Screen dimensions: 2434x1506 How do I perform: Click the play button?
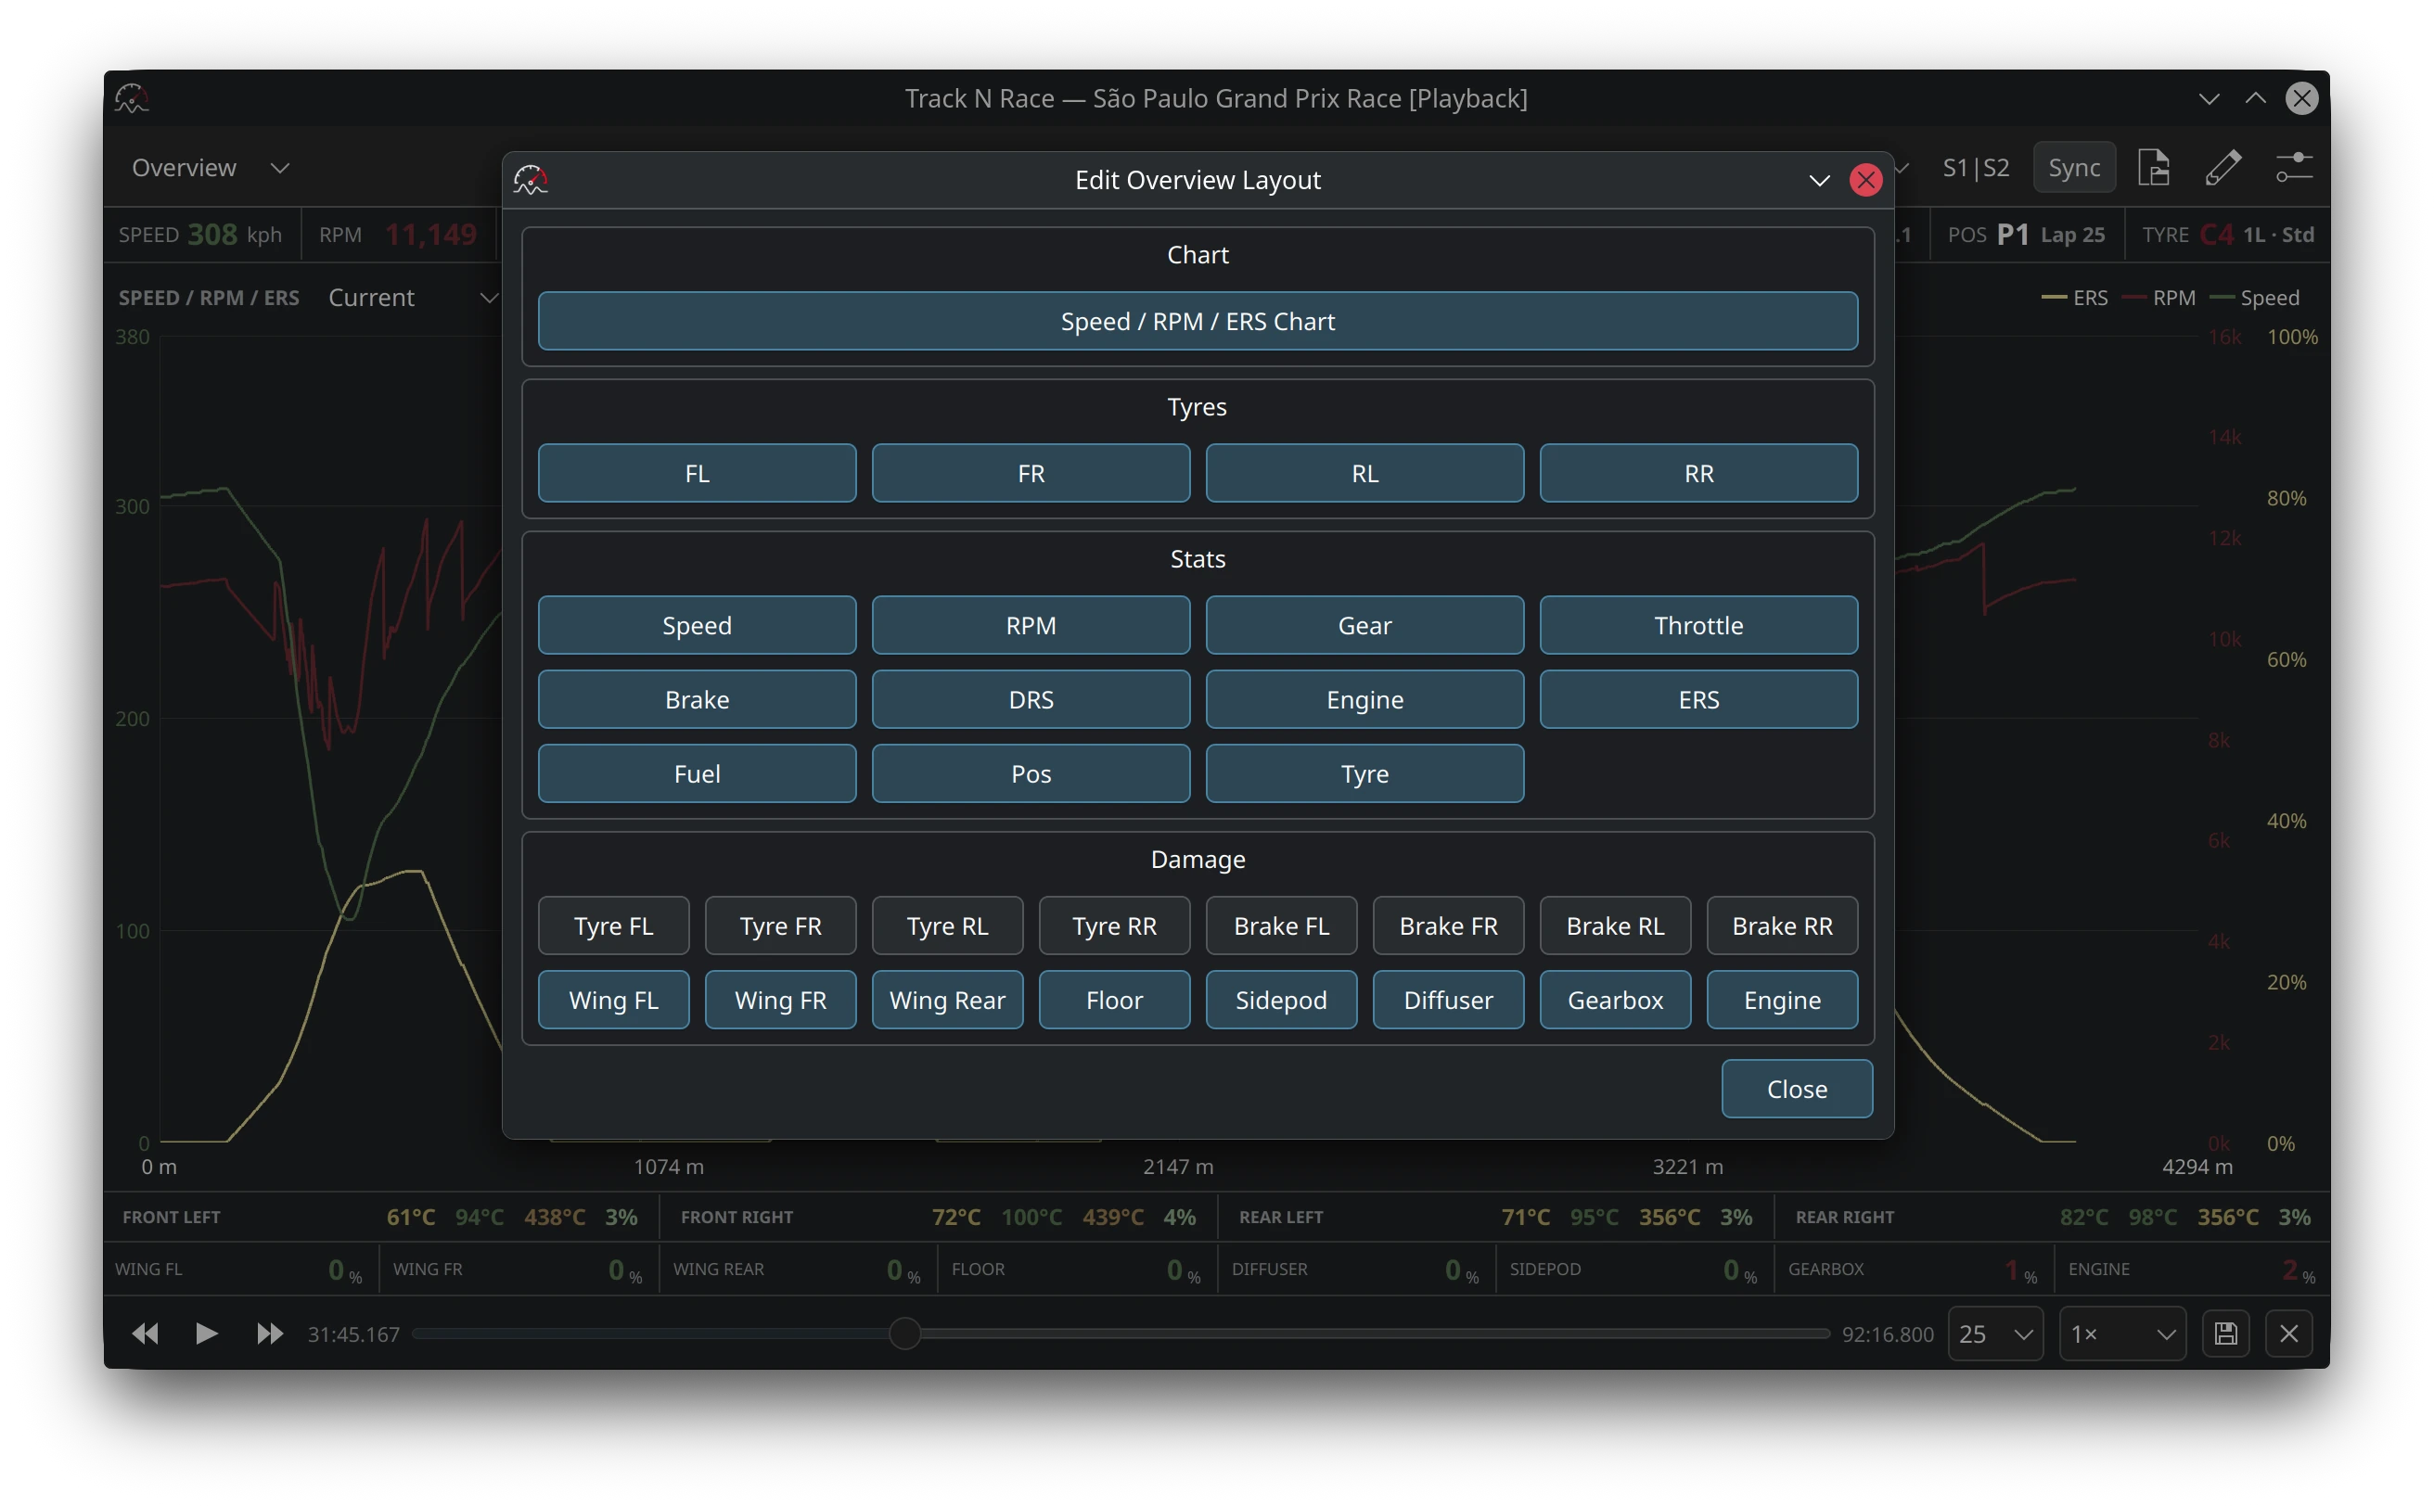206,1333
